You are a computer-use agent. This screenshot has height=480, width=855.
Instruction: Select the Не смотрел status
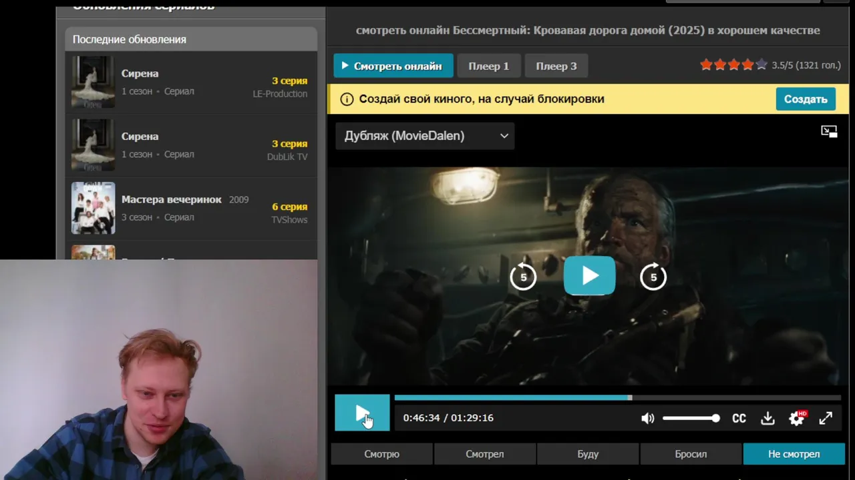(794, 454)
